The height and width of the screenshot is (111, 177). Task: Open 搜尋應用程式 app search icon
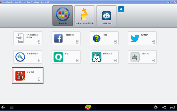[x=20, y=57]
